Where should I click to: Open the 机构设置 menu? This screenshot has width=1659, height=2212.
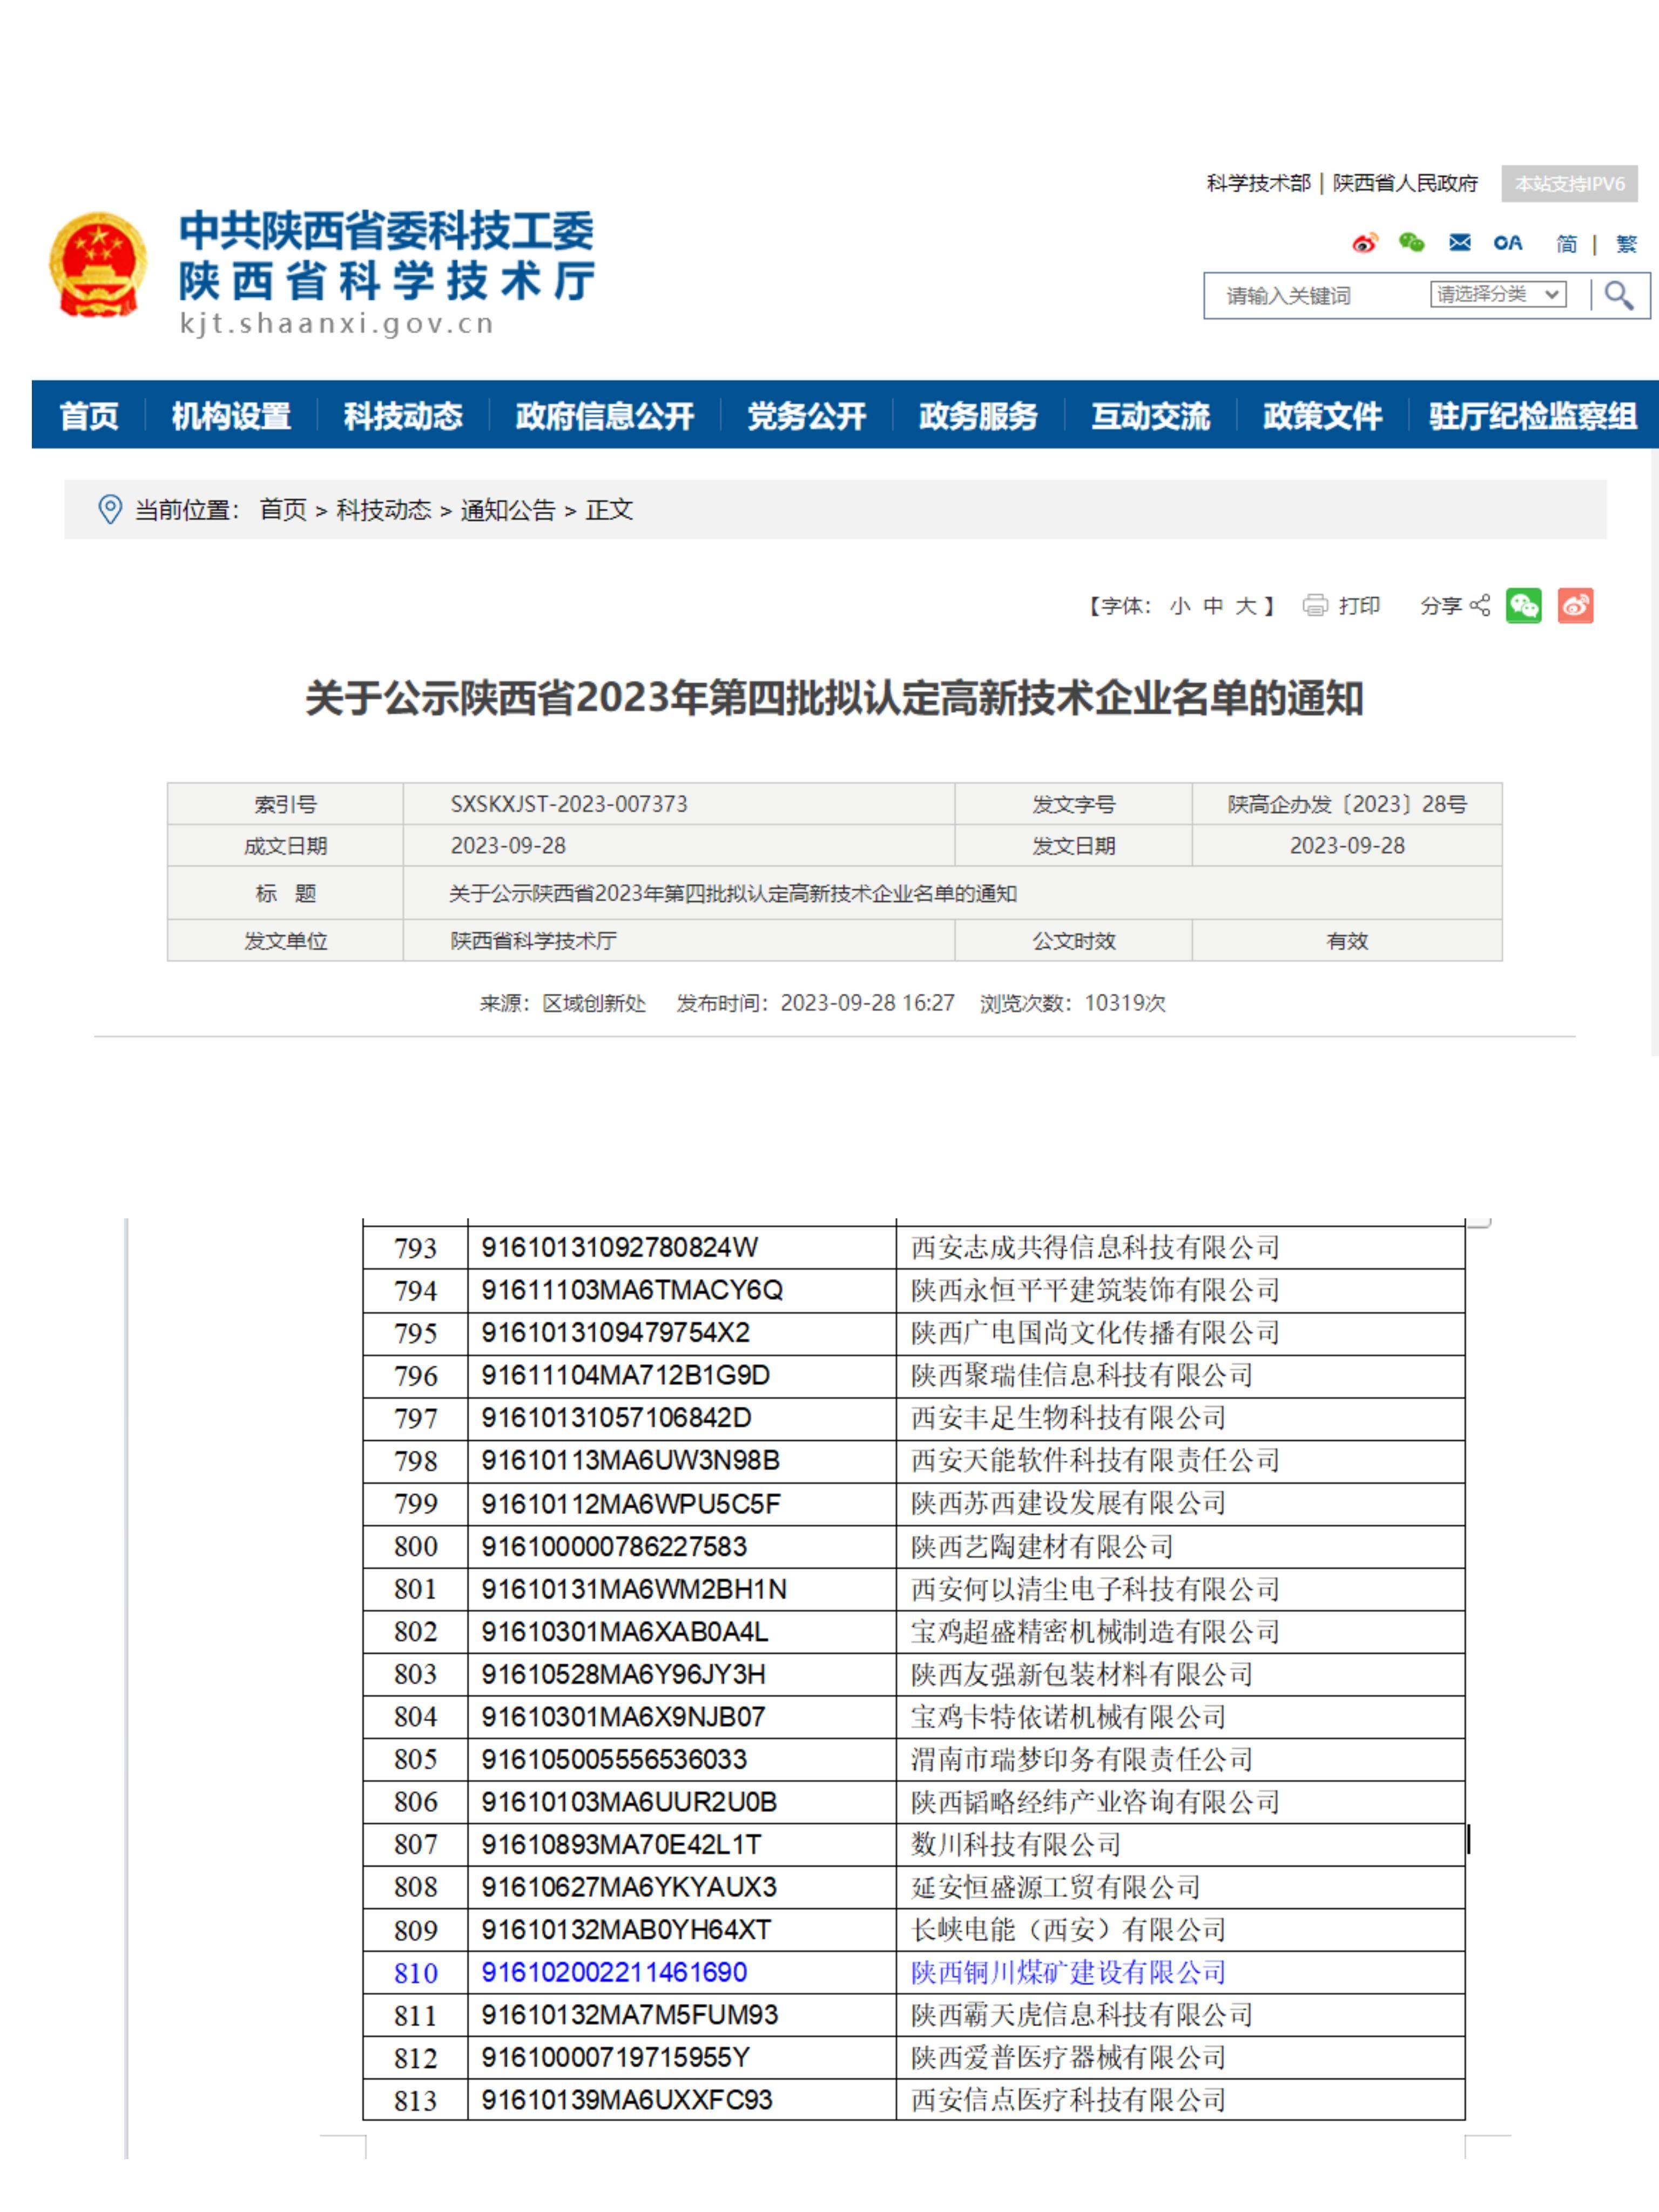231,415
